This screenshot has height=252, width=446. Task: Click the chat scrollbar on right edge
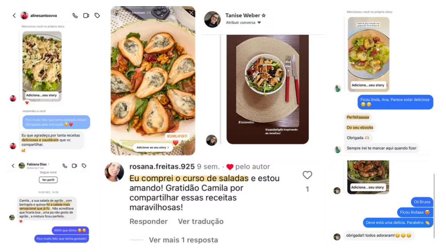(x=434, y=206)
